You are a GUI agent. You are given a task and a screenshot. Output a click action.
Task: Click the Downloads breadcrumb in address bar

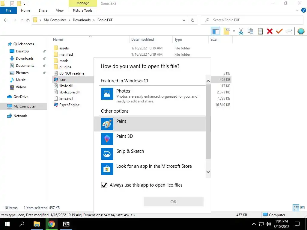[x=82, y=20]
